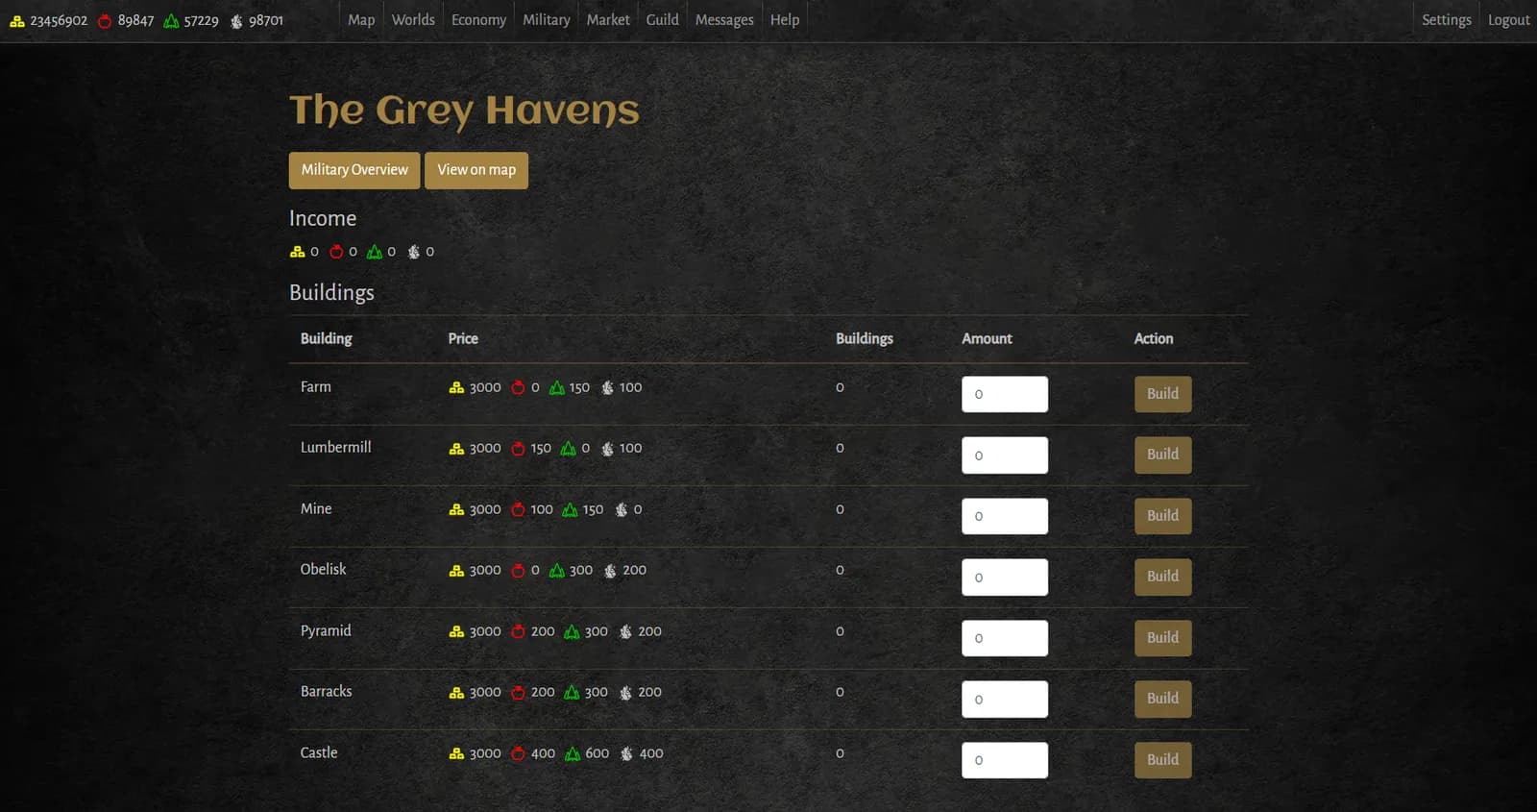Open the Worlds menu
The height and width of the screenshot is (812, 1537).
pyautogui.click(x=413, y=20)
